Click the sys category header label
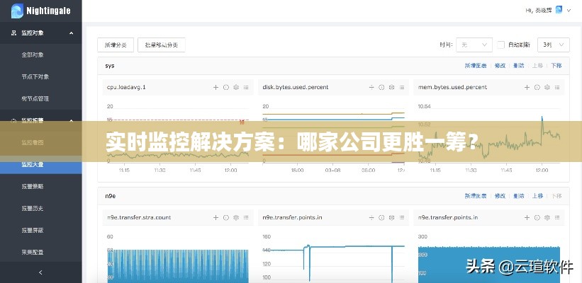 [x=110, y=66]
